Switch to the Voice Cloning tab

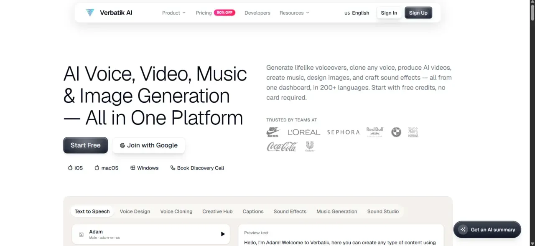click(176, 211)
